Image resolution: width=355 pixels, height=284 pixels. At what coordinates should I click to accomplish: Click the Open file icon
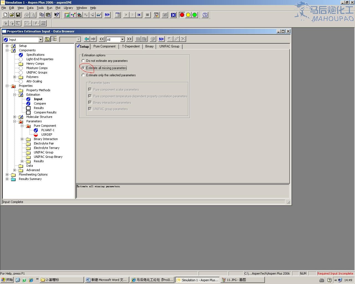(12, 15)
